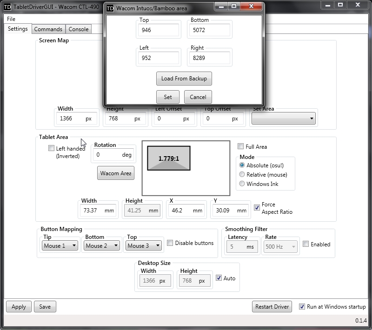Click the Latency ms field
The height and width of the screenshot is (330, 372).
[x=242, y=247]
